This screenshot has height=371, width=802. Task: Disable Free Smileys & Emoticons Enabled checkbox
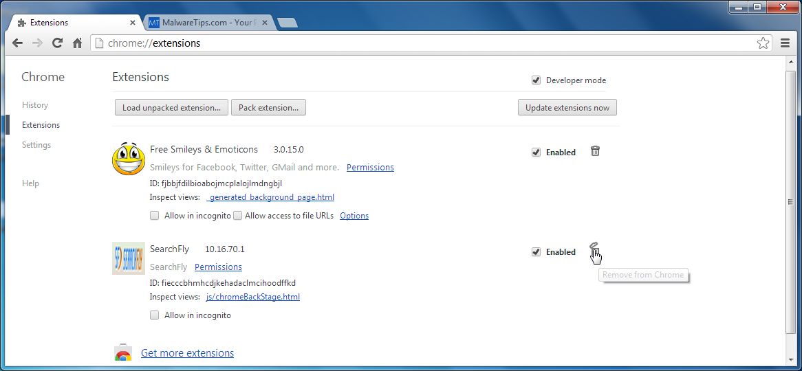(536, 153)
